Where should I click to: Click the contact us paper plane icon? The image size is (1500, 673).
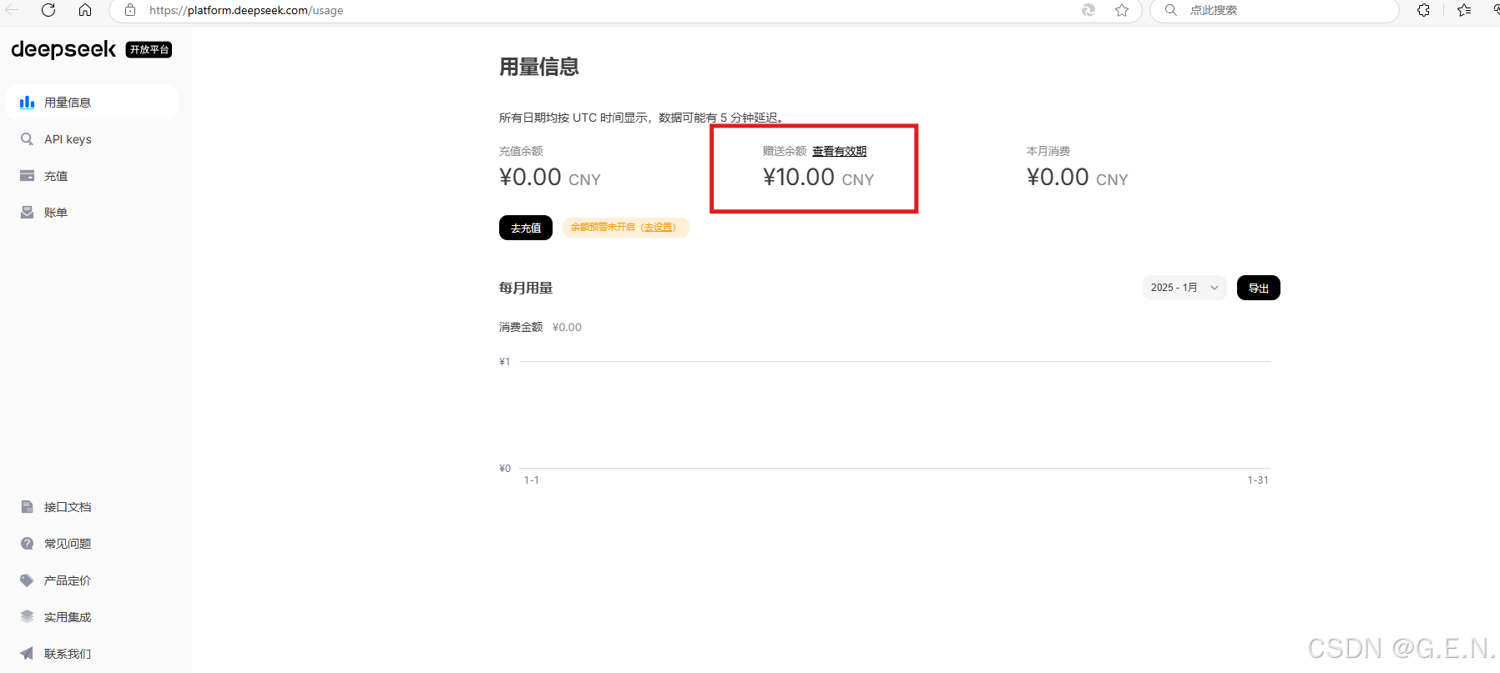coord(27,654)
